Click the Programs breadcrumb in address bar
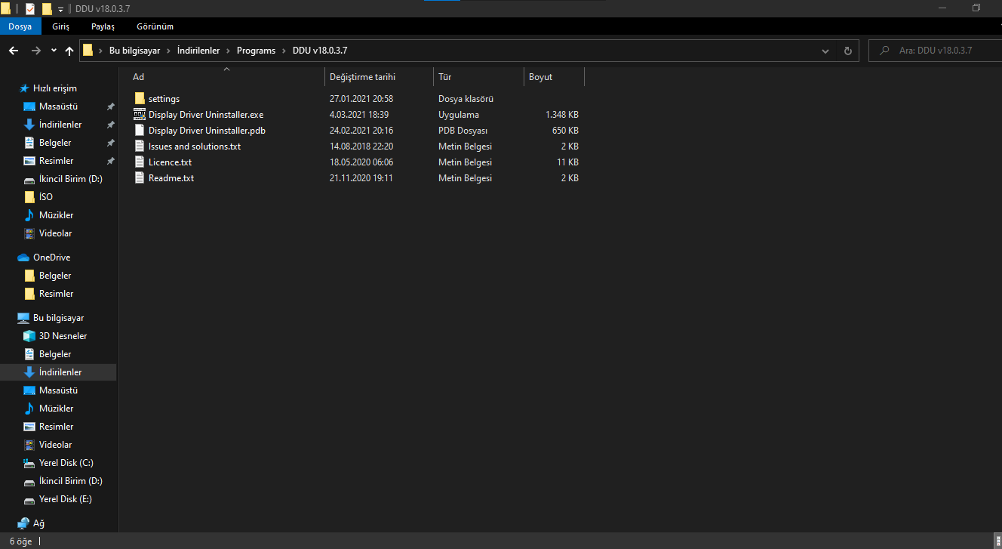 [256, 51]
